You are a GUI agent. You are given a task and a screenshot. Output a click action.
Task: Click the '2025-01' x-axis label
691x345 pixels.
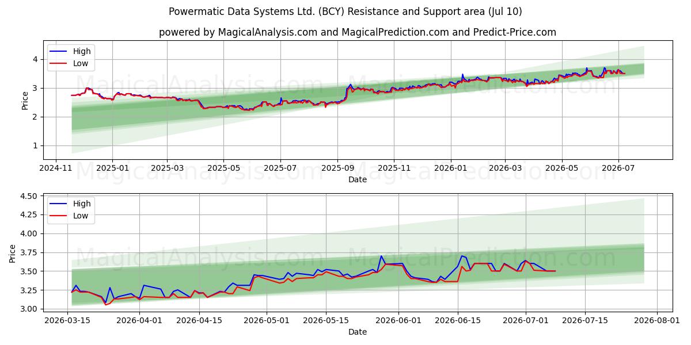[x=112, y=168]
